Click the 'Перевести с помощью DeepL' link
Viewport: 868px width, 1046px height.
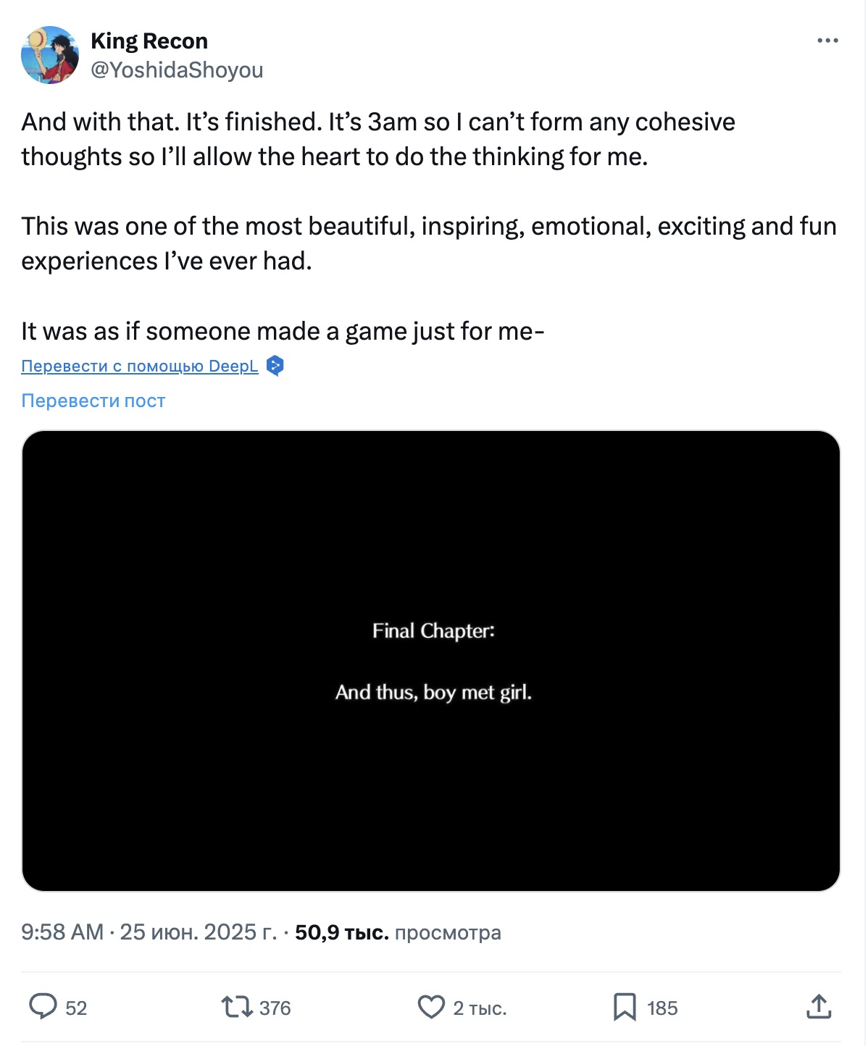(x=140, y=367)
